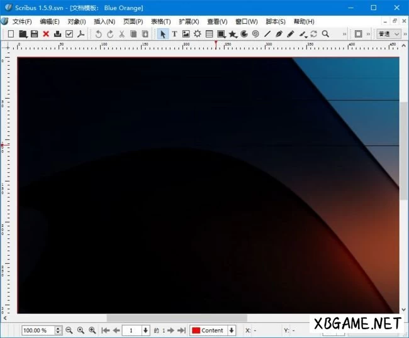
Task: Open the 编辑(E) menu
Action: [50, 21]
